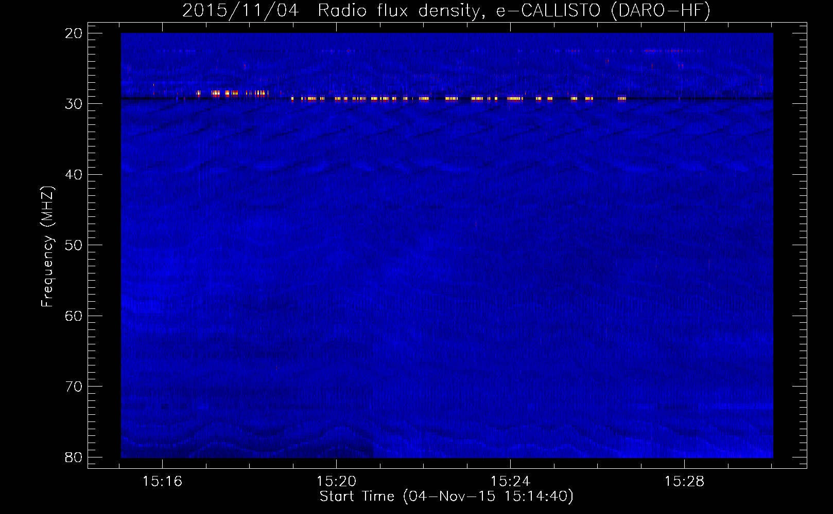This screenshot has width=833, height=514.
Task: Click the 30 MHz frequency tick label
Action: (x=74, y=104)
